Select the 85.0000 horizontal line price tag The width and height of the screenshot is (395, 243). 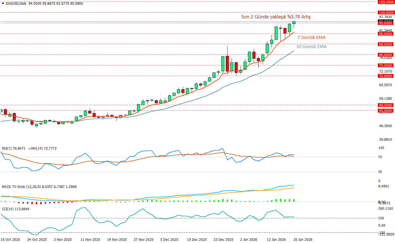(x=386, y=44)
